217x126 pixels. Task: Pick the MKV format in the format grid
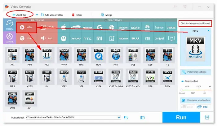click(47, 55)
